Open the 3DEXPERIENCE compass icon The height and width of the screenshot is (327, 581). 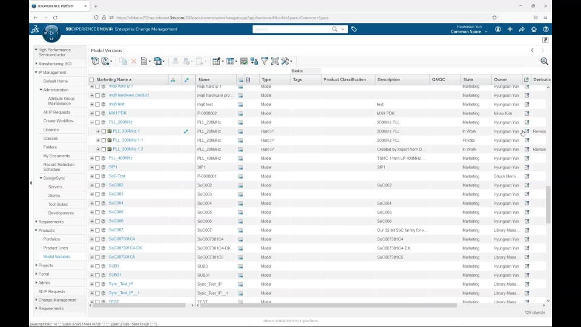[51, 33]
